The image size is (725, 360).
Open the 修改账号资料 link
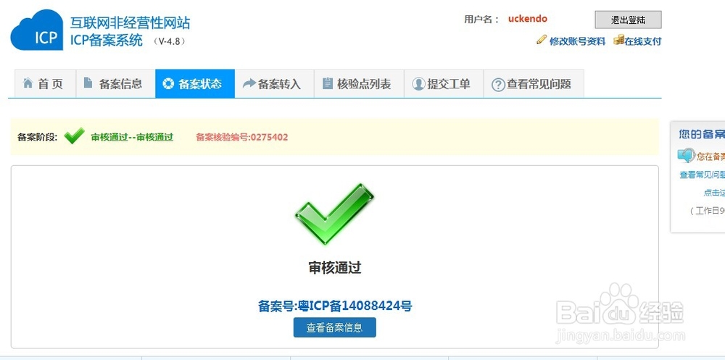click(577, 41)
